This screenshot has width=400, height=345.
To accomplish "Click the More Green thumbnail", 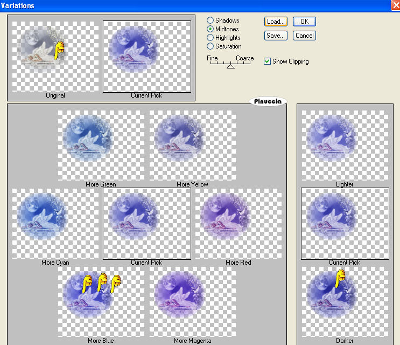I will [x=101, y=146].
